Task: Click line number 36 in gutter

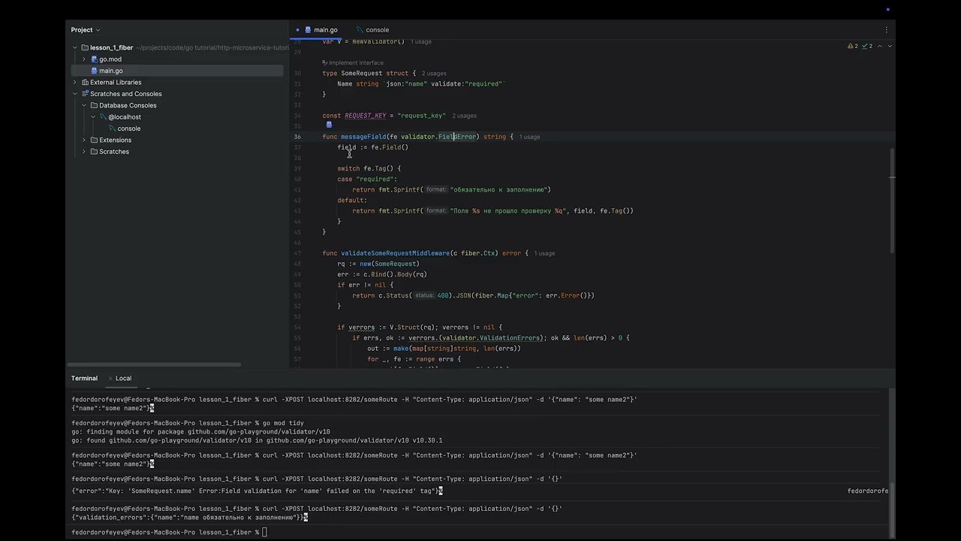Action: (298, 137)
